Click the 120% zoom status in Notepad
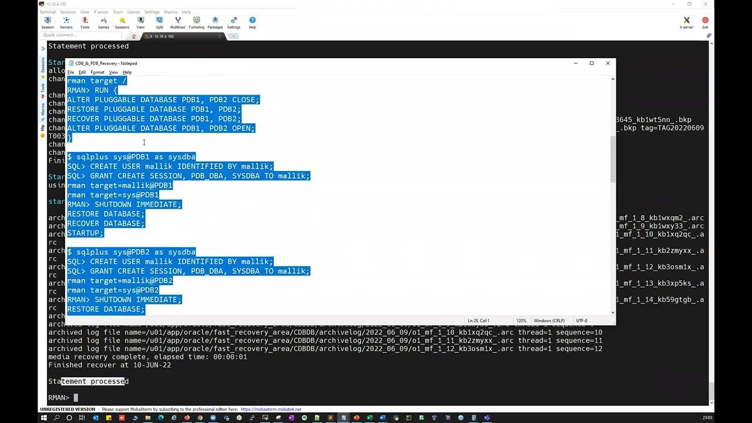 tap(521, 321)
